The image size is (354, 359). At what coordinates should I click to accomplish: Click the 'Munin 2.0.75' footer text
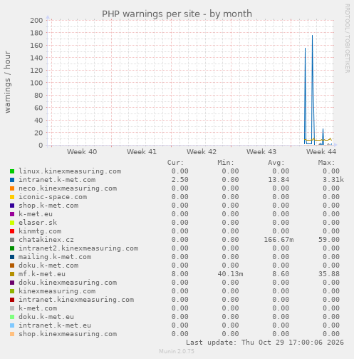pyautogui.click(x=177, y=351)
